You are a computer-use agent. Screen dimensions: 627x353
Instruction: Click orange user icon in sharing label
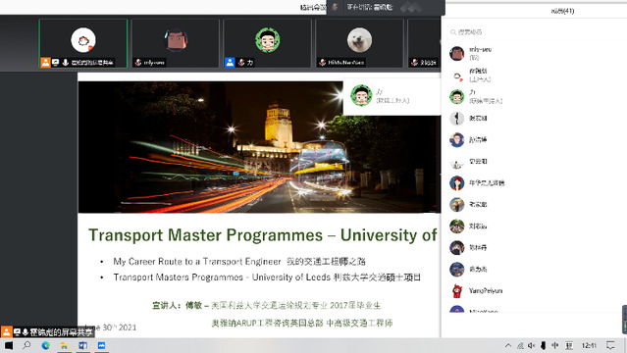point(7,331)
